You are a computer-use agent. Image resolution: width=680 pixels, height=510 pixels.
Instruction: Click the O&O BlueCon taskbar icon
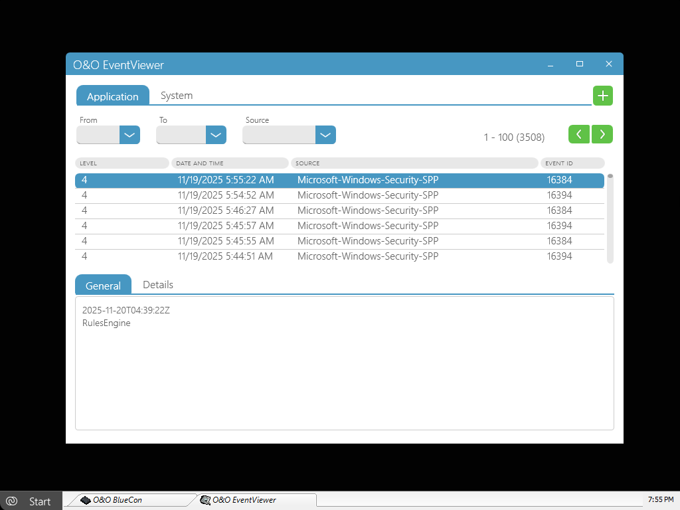86,500
